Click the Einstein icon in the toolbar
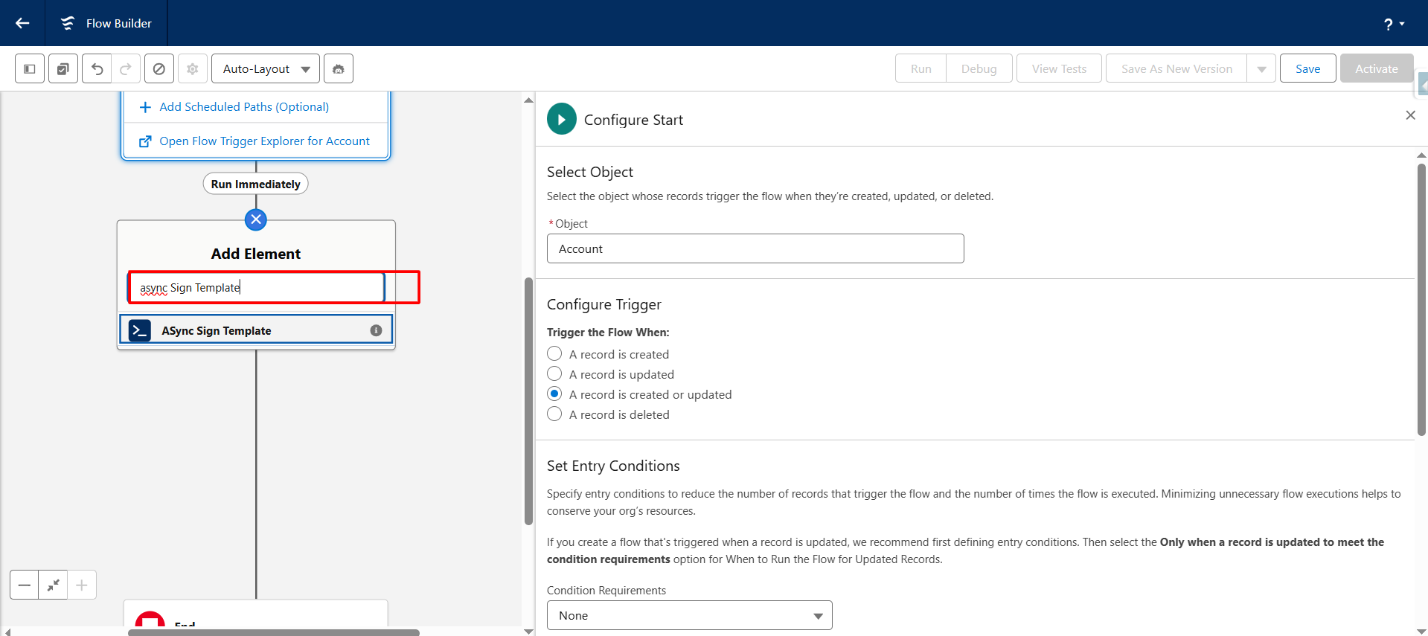The height and width of the screenshot is (636, 1428). pyautogui.click(x=339, y=69)
